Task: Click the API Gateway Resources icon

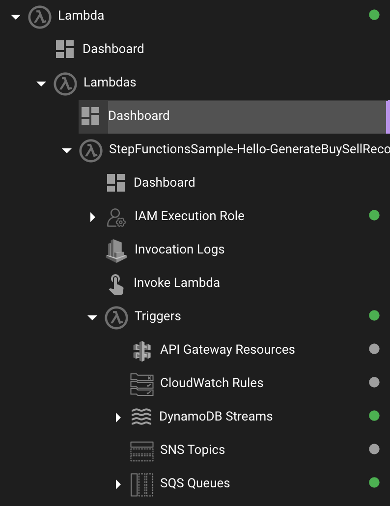Action: point(142,351)
